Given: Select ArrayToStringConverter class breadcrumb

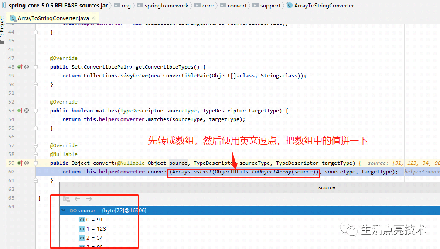Looking at the screenshot, I should click(320, 6).
